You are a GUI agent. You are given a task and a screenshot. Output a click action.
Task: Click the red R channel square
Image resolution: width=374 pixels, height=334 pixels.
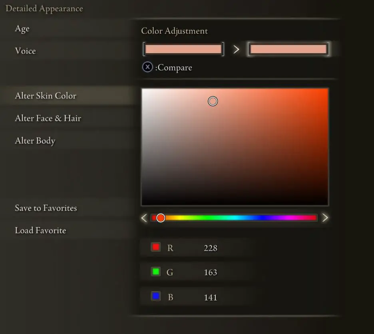(x=156, y=247)
